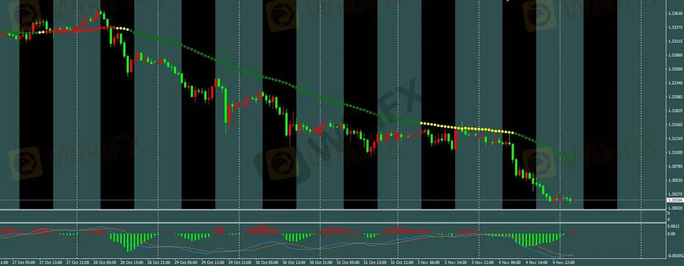Select the 3 Nov 14:00 time label

(x=455, y=263)
